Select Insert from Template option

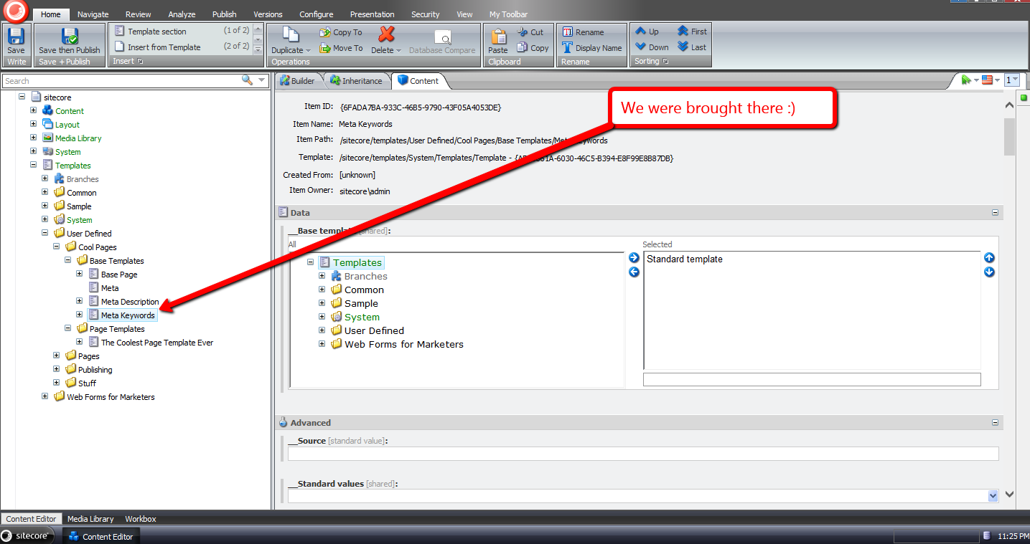click(x=164, y=47)
